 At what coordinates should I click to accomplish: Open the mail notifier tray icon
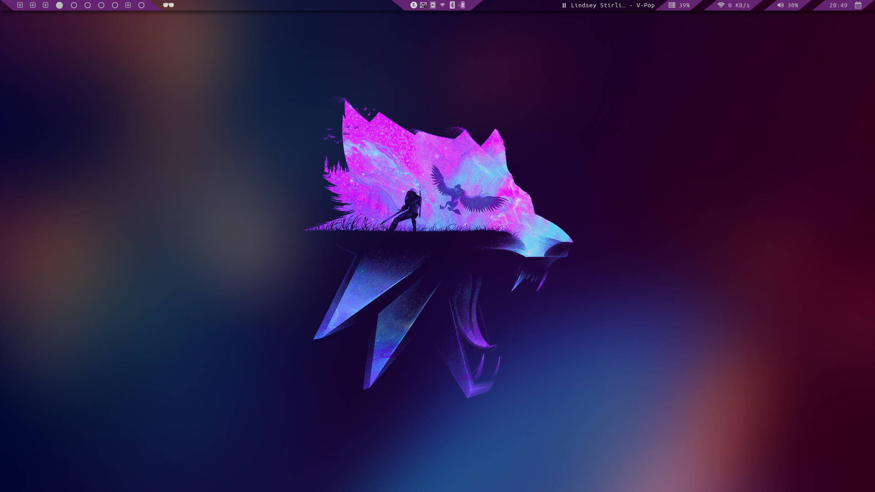pyautogui.click(x=423, y=5)
